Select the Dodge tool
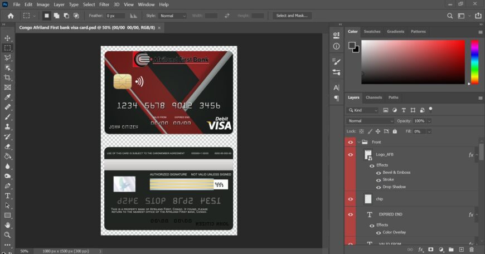The width and height of the screenshot is (485, 254). click(7, 176)
